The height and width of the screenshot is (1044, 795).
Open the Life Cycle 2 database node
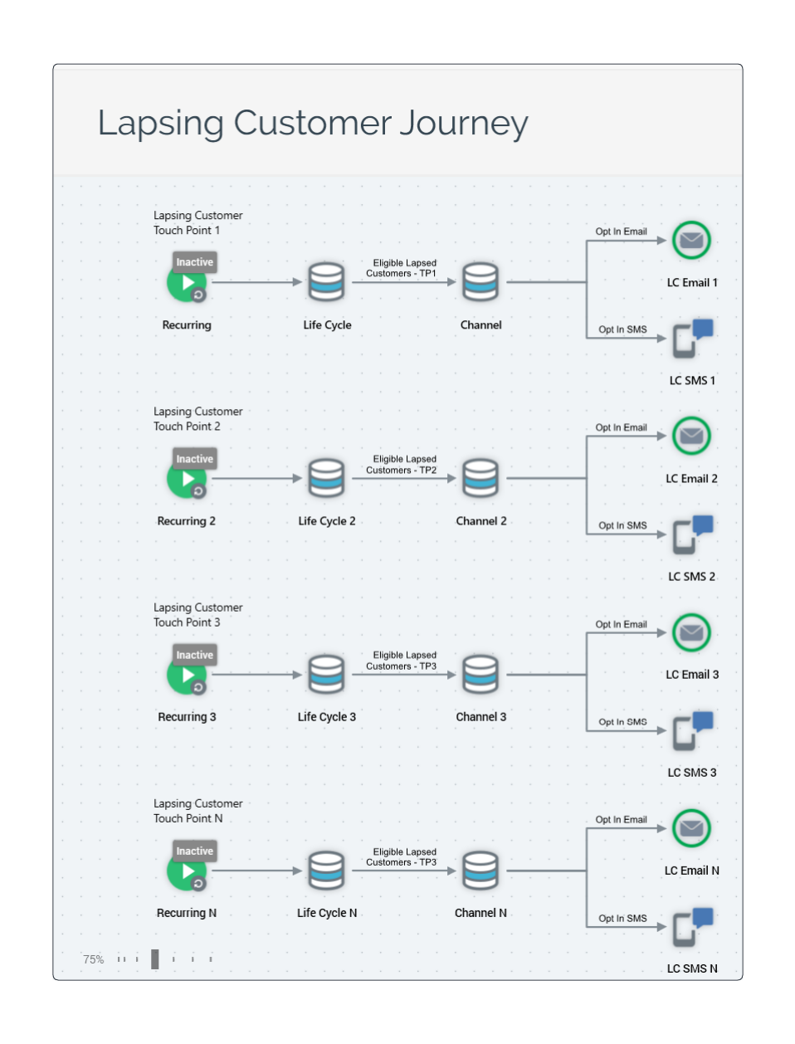(326, 478)
